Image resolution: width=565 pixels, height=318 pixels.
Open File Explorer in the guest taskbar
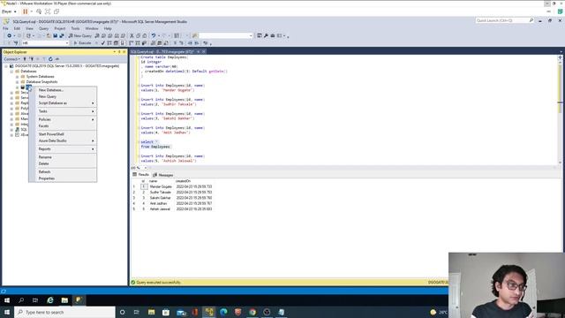click(64, 300)
